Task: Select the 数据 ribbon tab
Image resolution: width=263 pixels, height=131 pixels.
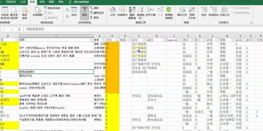Action: (32, 2)
